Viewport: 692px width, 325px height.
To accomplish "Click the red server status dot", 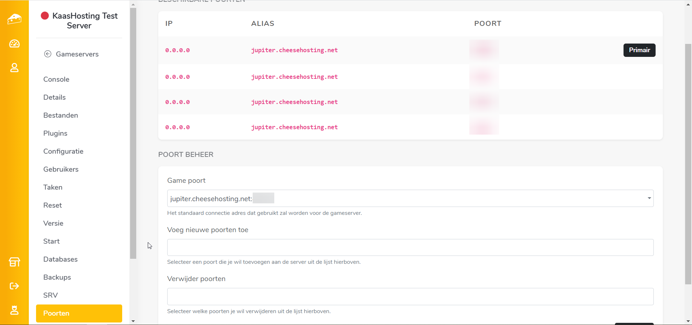I will pyautogui.click(x=45, y=16).
